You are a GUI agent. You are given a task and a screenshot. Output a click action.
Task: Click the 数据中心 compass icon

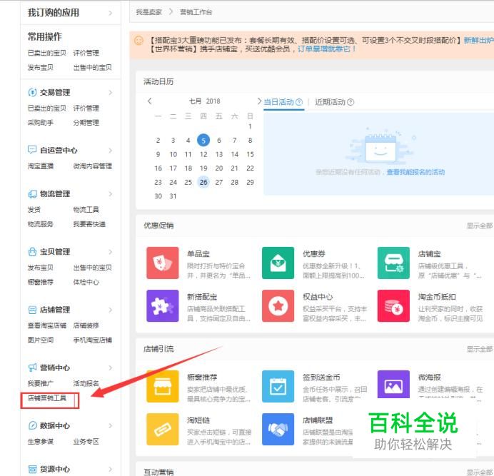[x=32, y=425]
